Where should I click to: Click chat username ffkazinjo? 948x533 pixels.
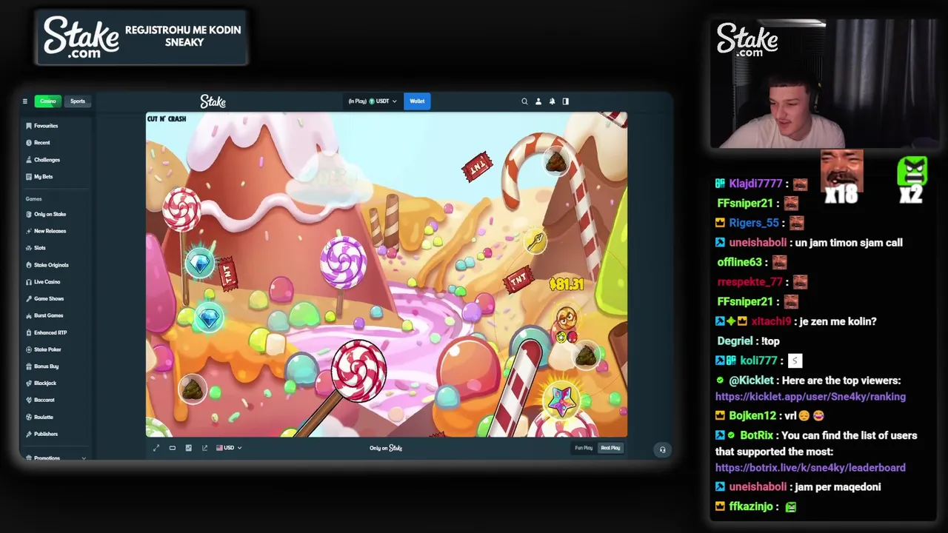click(751, 506)
